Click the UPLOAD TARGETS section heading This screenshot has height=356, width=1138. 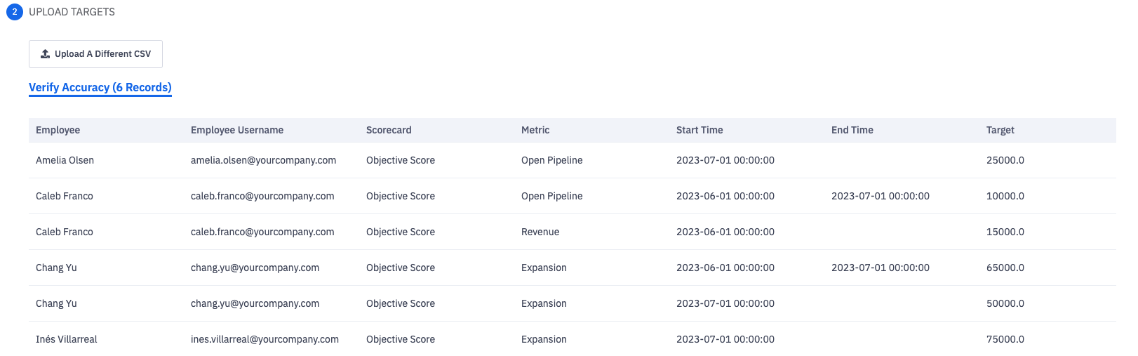point(72,12)
